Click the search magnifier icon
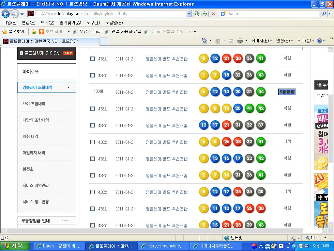334x251 pixels. click(324, 14)
